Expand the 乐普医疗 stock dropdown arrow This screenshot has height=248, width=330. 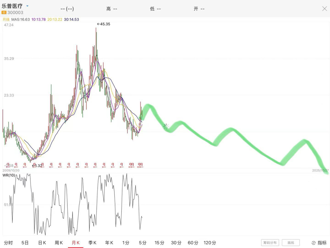27,6
